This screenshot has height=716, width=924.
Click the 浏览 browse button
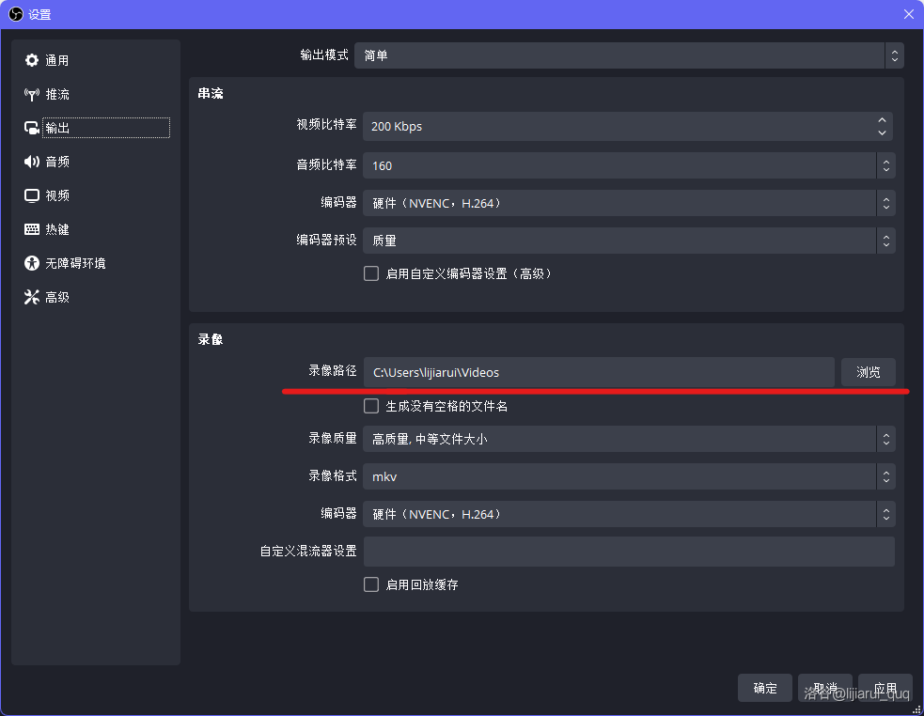[x=869, y=372]
